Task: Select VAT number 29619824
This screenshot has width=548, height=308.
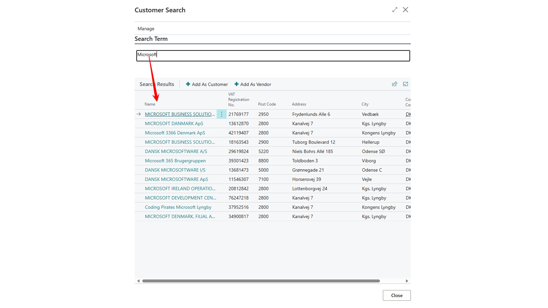Action: [238, 151]
